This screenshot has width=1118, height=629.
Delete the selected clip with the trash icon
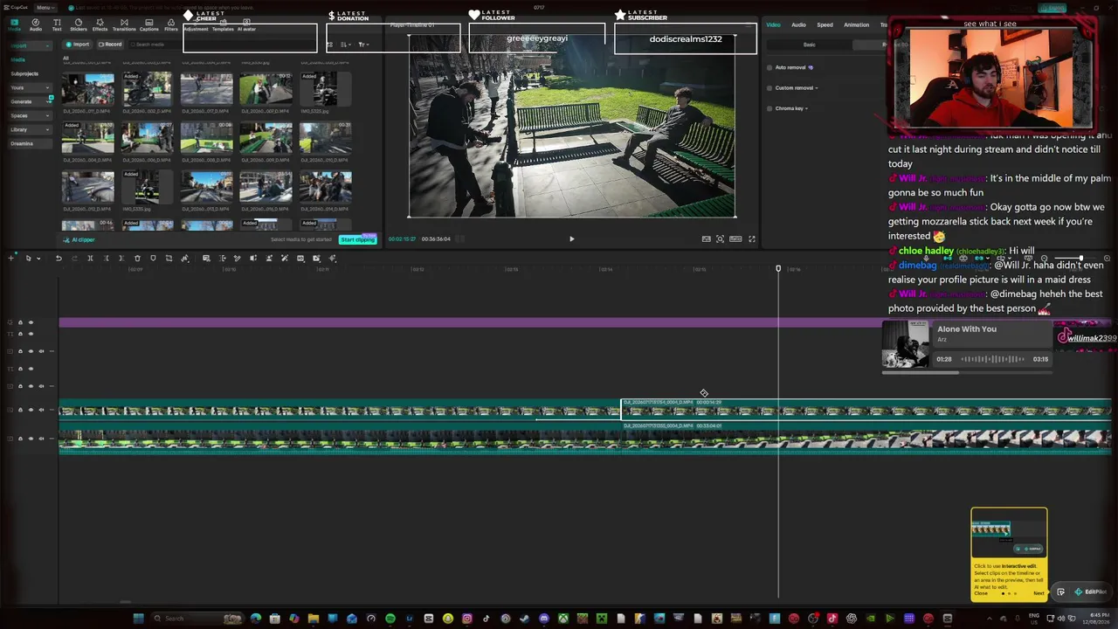tap(137, 258)
